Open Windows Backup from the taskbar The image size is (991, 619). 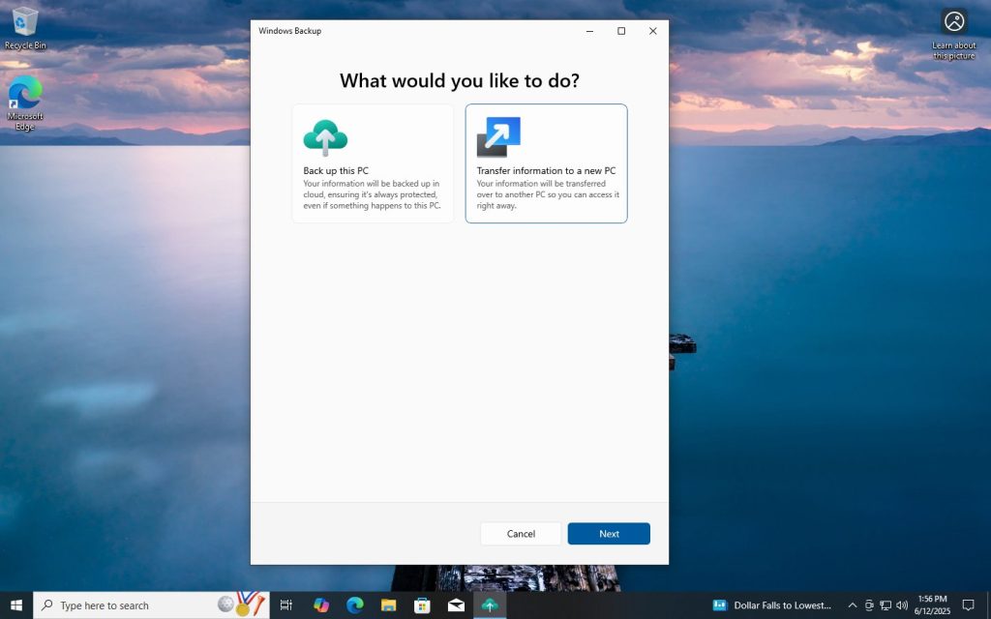coord(490,604)
